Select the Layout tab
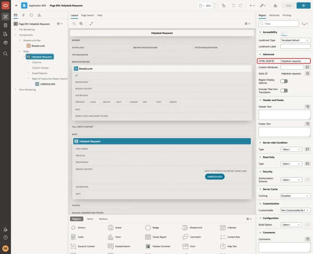The height and width of the screenshot is (254, 313). (x=74, y=15)
